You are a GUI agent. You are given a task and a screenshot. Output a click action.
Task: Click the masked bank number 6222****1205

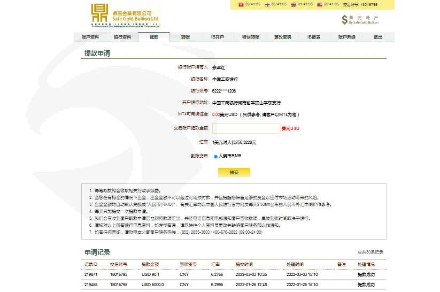pyautogui.click(x=224, y=91)
